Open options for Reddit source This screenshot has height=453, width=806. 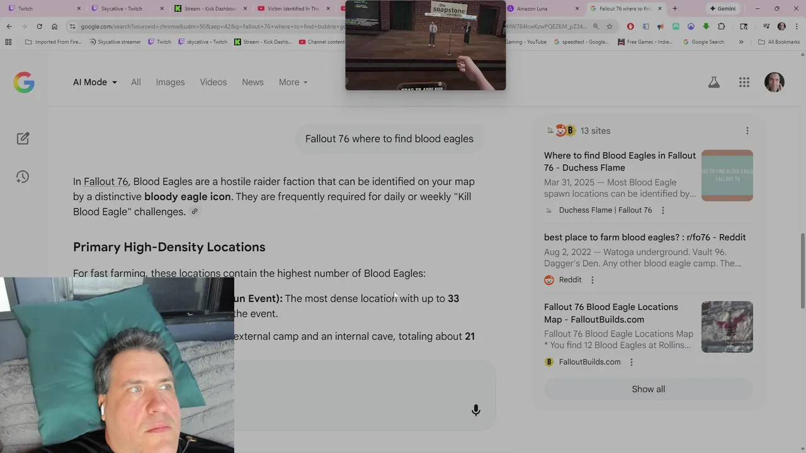592,280
